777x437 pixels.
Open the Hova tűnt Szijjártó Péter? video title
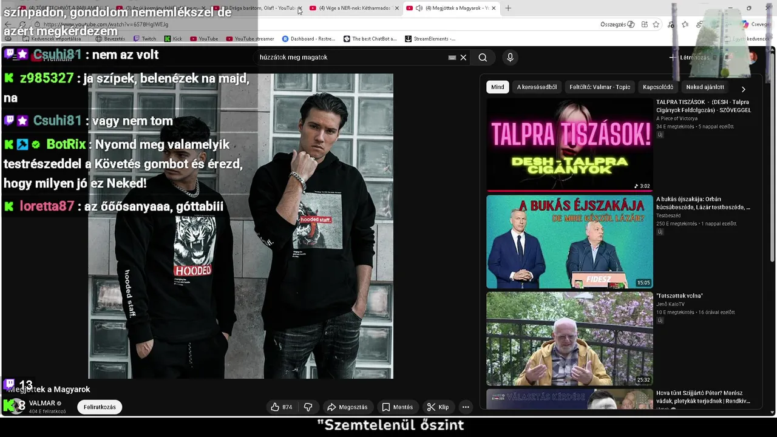click(704, 397)
